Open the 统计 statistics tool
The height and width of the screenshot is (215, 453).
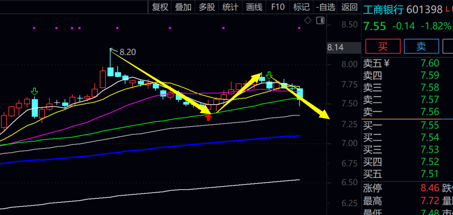pos(231,7)
